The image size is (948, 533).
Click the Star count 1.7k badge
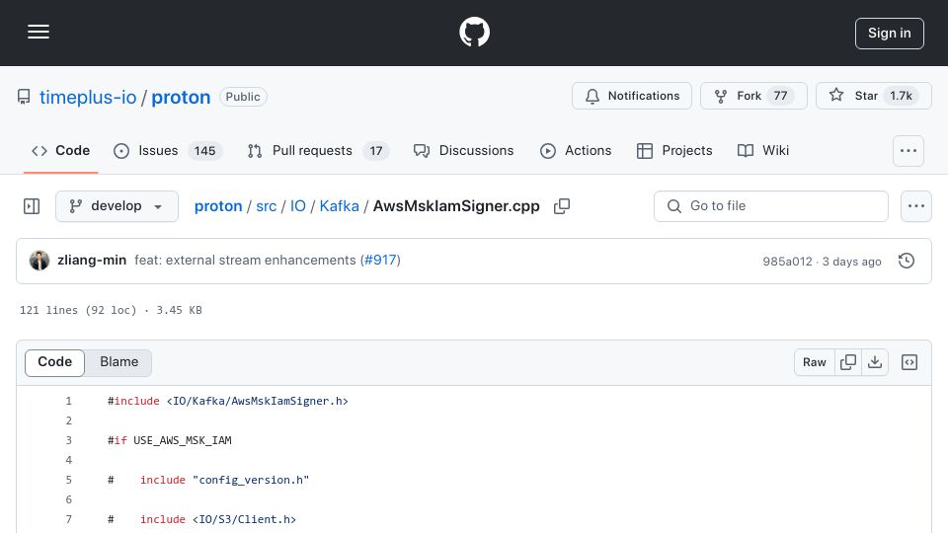[901, 96]
